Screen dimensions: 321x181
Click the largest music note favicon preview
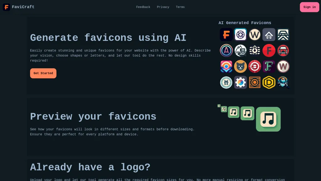pos(268,119)
